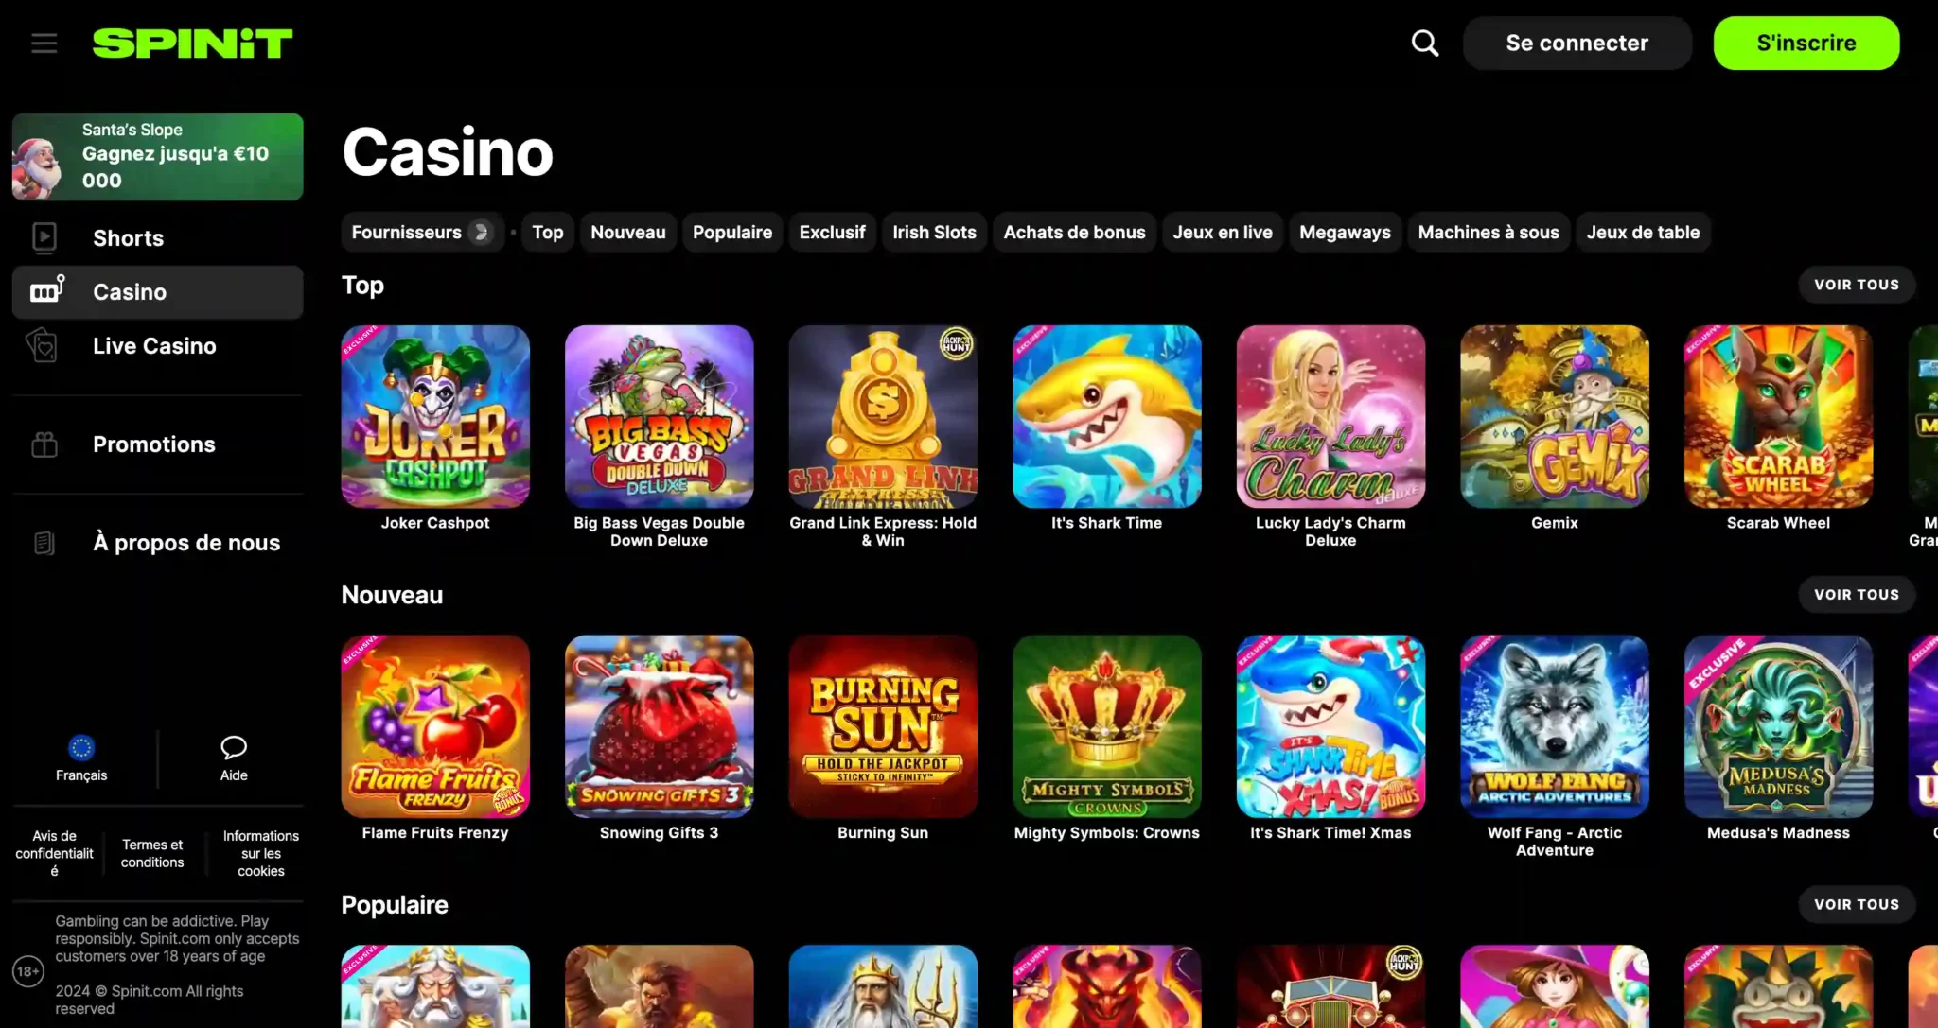The height and width of the screenshot is (1028, 1938).
Task: Click the Promotions gift icon
Action: tap(44, 444)
